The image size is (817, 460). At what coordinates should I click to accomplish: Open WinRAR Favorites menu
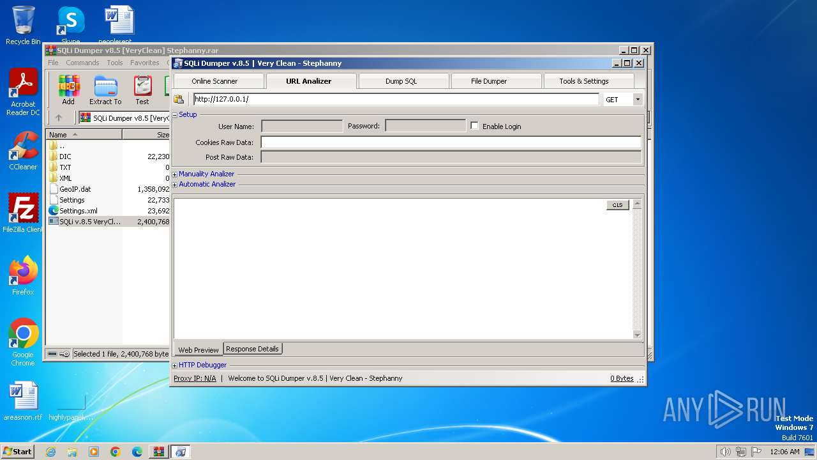click(145, 63)
